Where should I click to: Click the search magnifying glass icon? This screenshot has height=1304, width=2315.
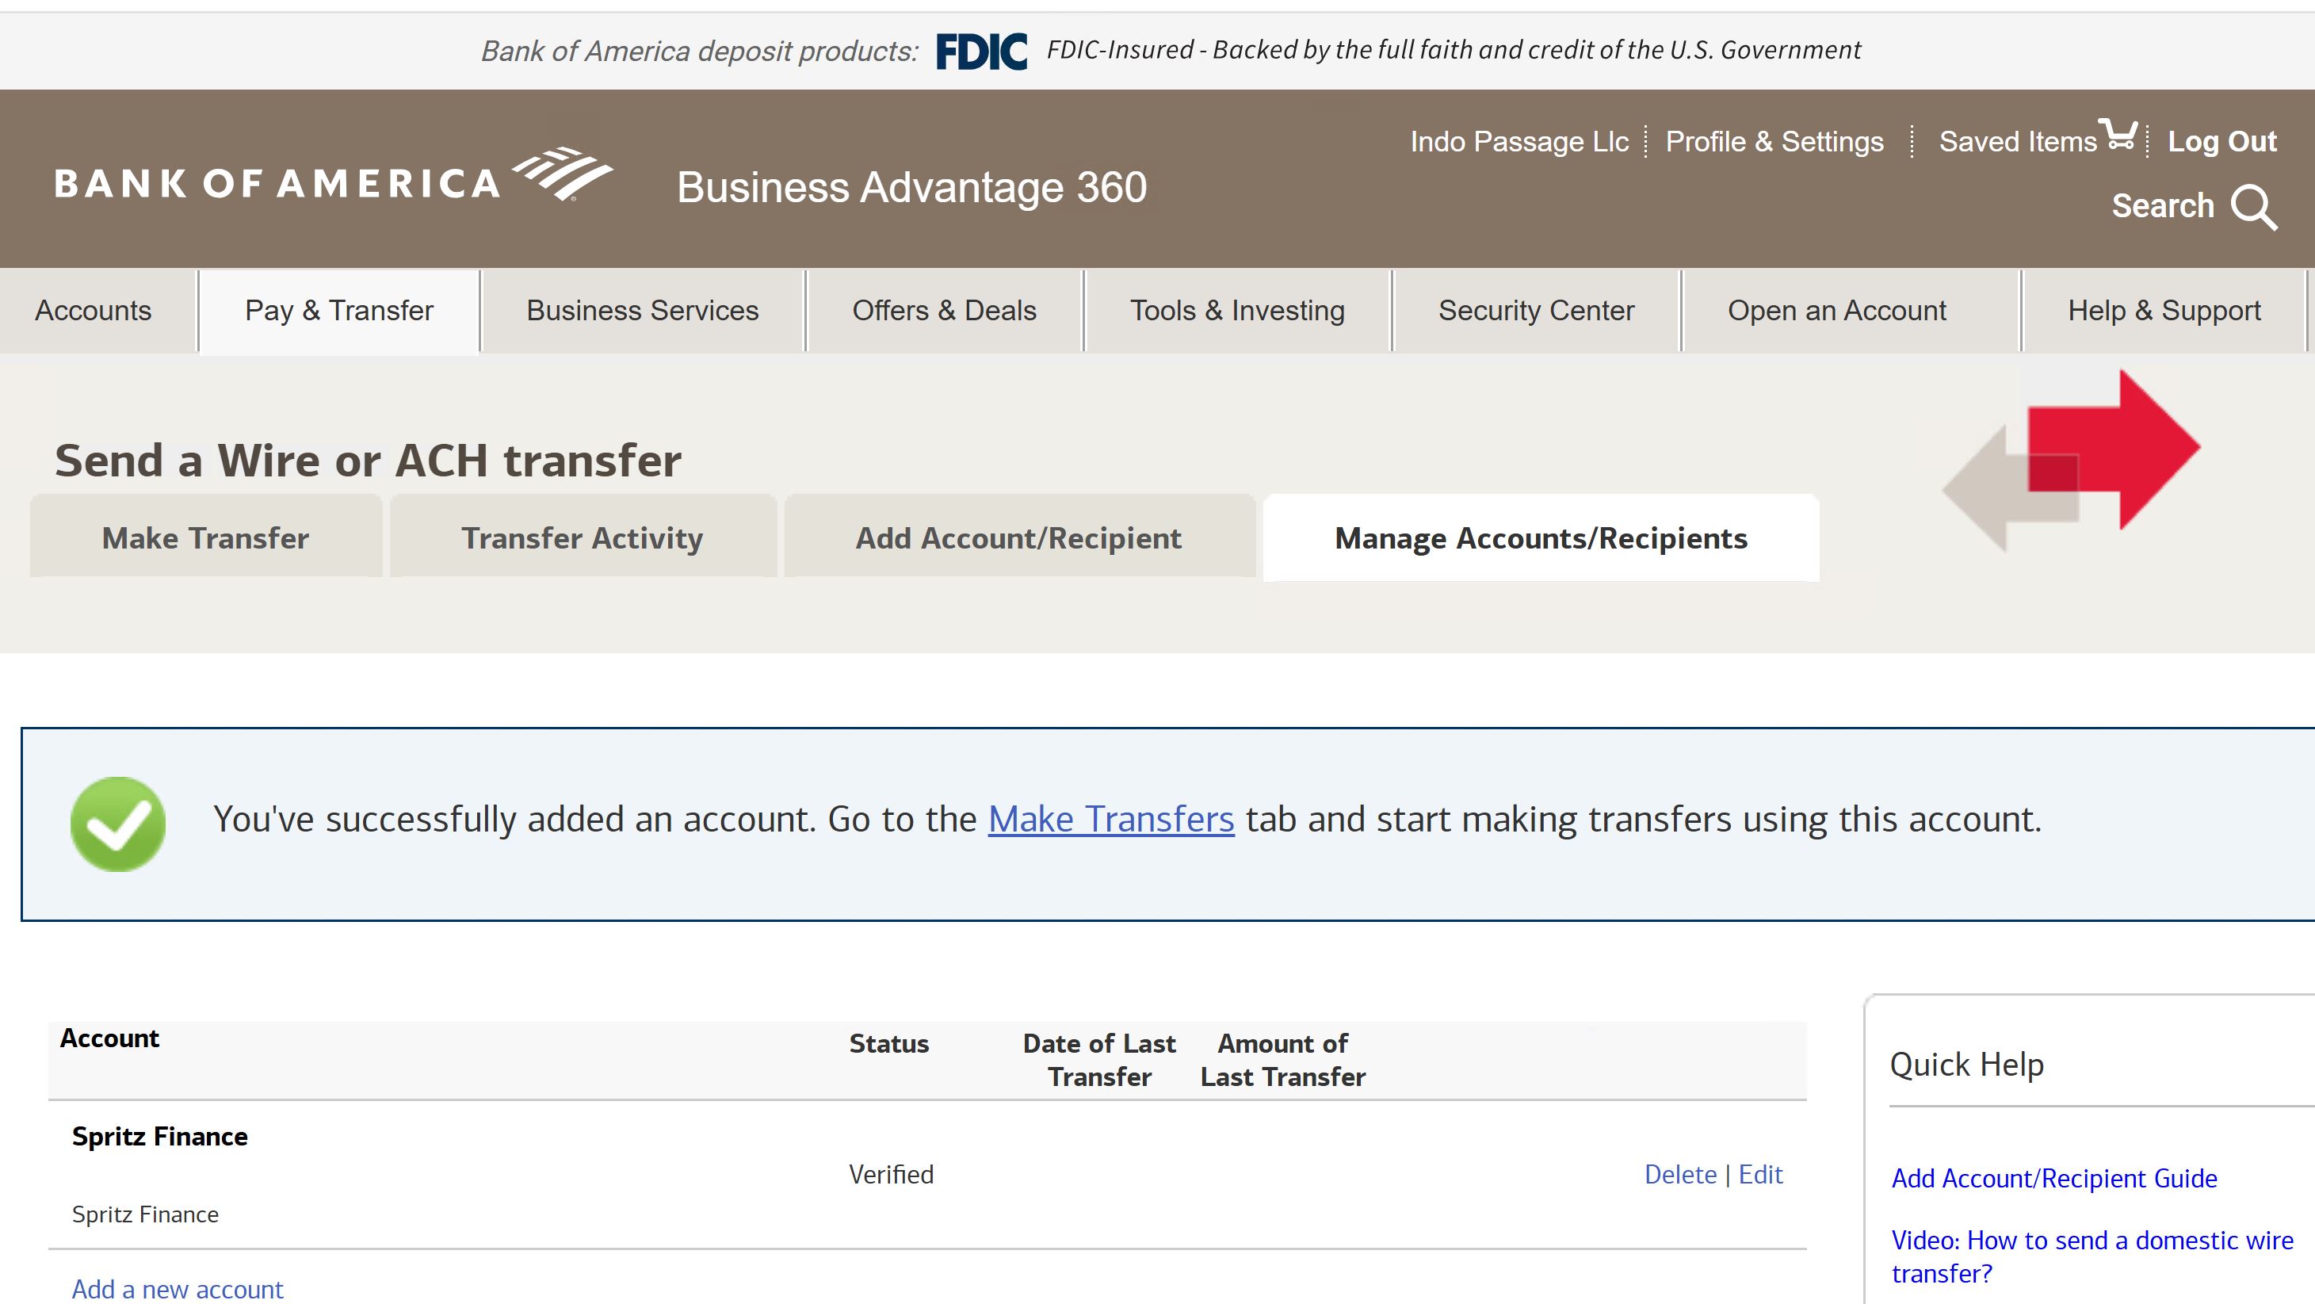coord(2254,208)
